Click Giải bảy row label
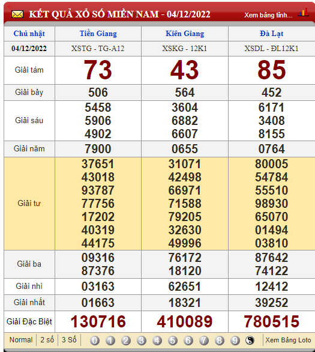 [29, 93]
